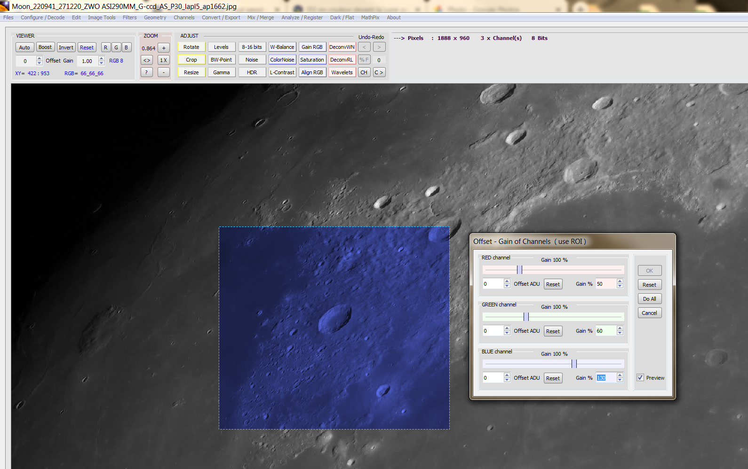Screen dimensions: 748x469
Task: Click the BLUE channel Gain % field
Action: [606, 378]
